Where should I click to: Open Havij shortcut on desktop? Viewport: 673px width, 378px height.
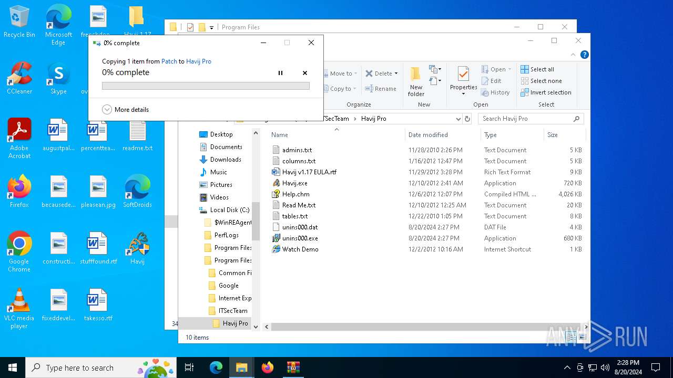tap(137, 248)
